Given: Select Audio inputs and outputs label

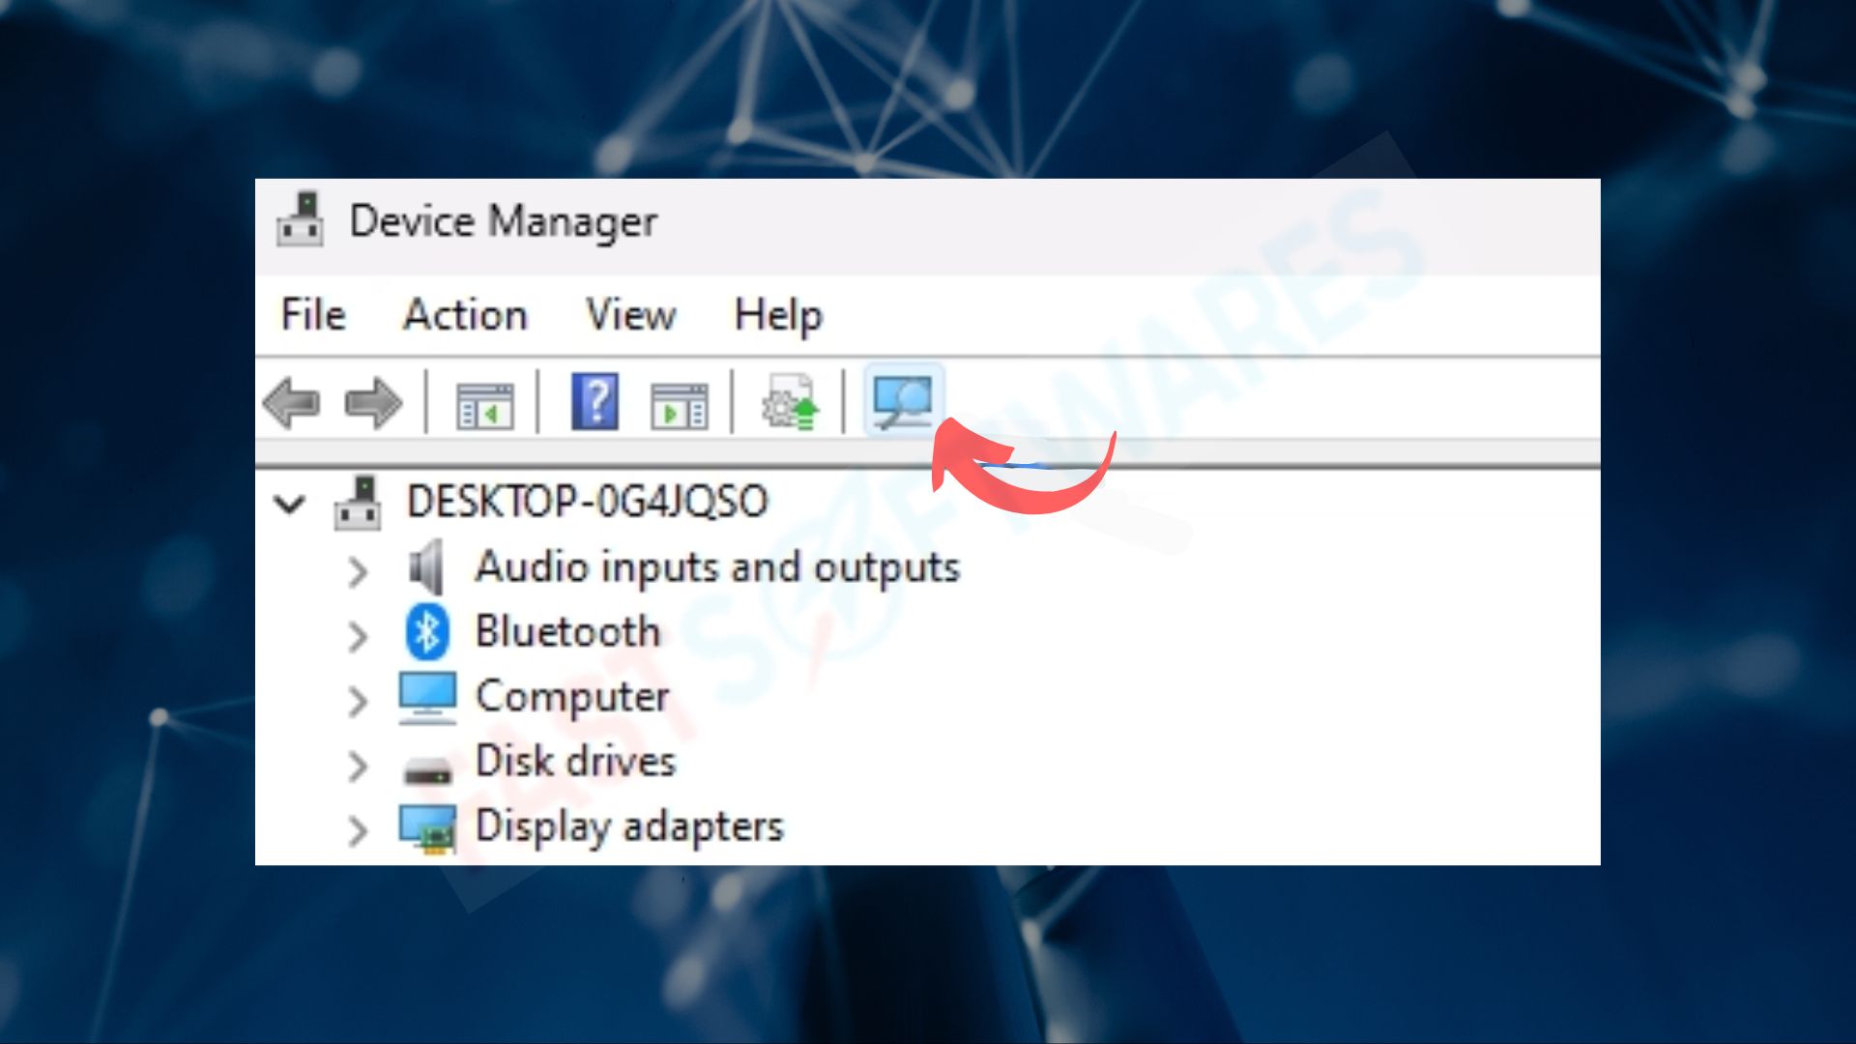Looking at the screenshot, I should click(717, 567).
